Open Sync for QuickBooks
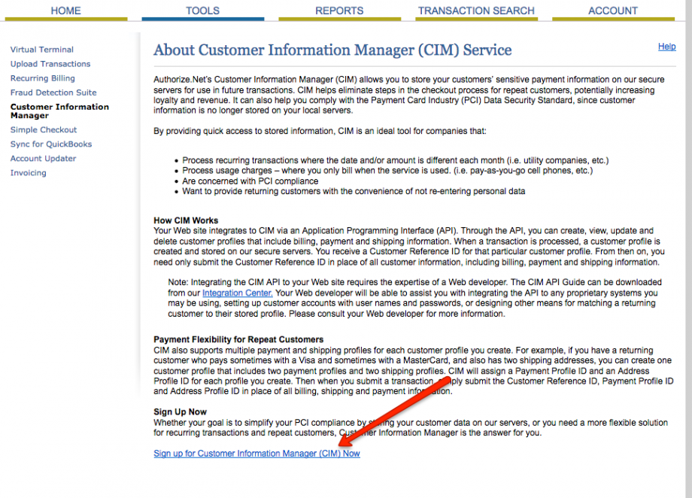 51,144
